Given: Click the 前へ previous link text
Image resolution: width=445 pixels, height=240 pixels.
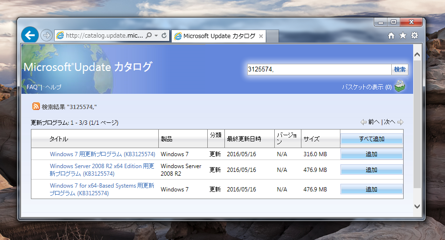Looking at the screenshot, I should pos(374,122).
